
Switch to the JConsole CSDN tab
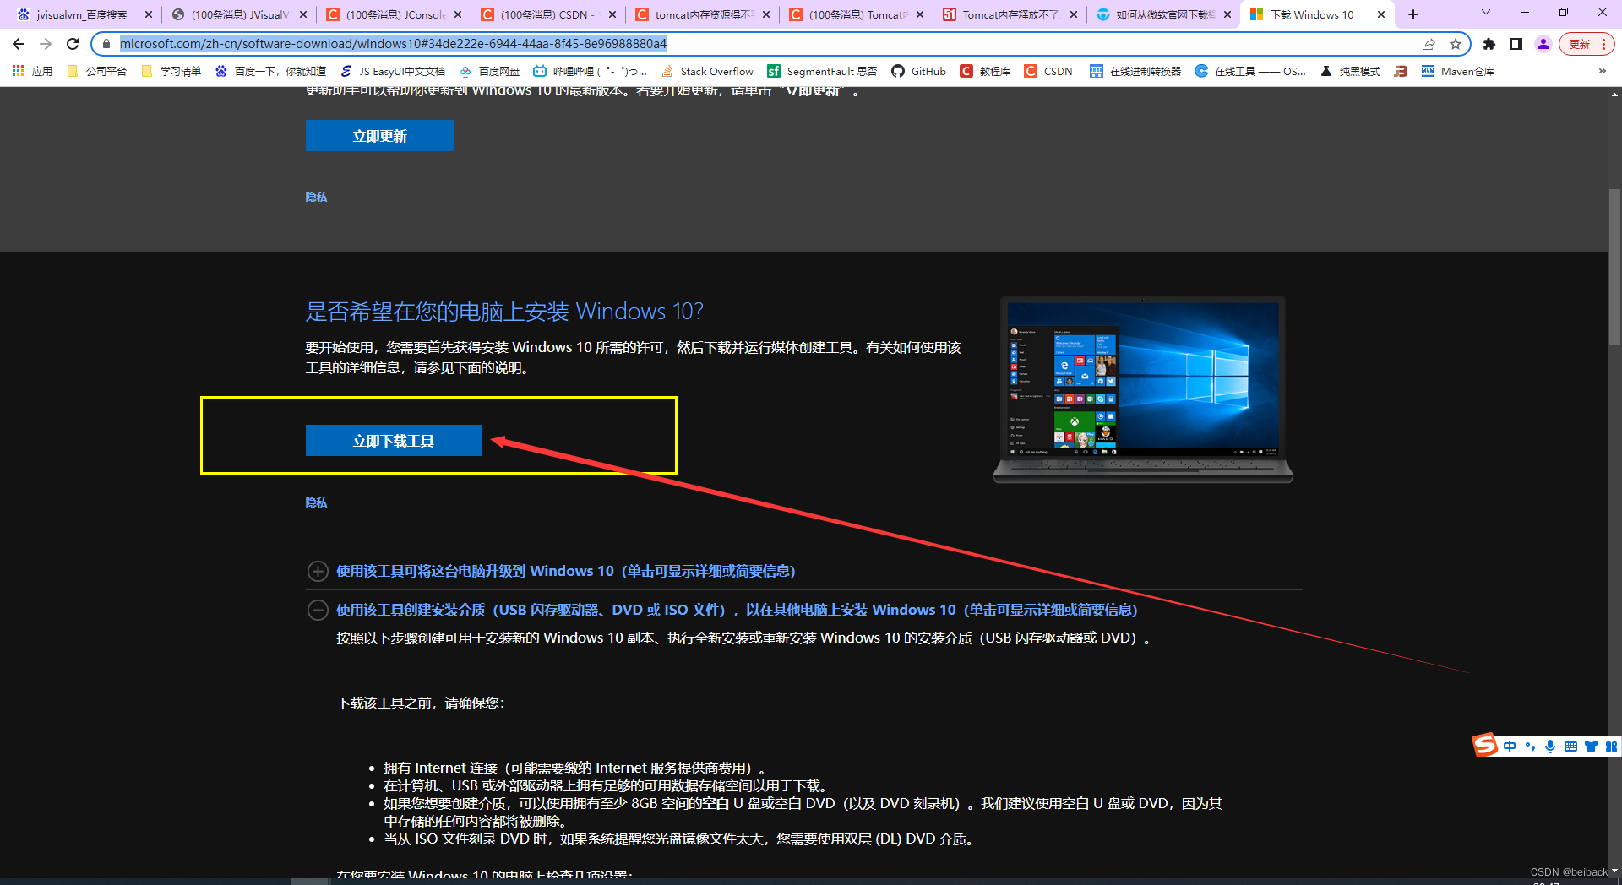point(395,14)
